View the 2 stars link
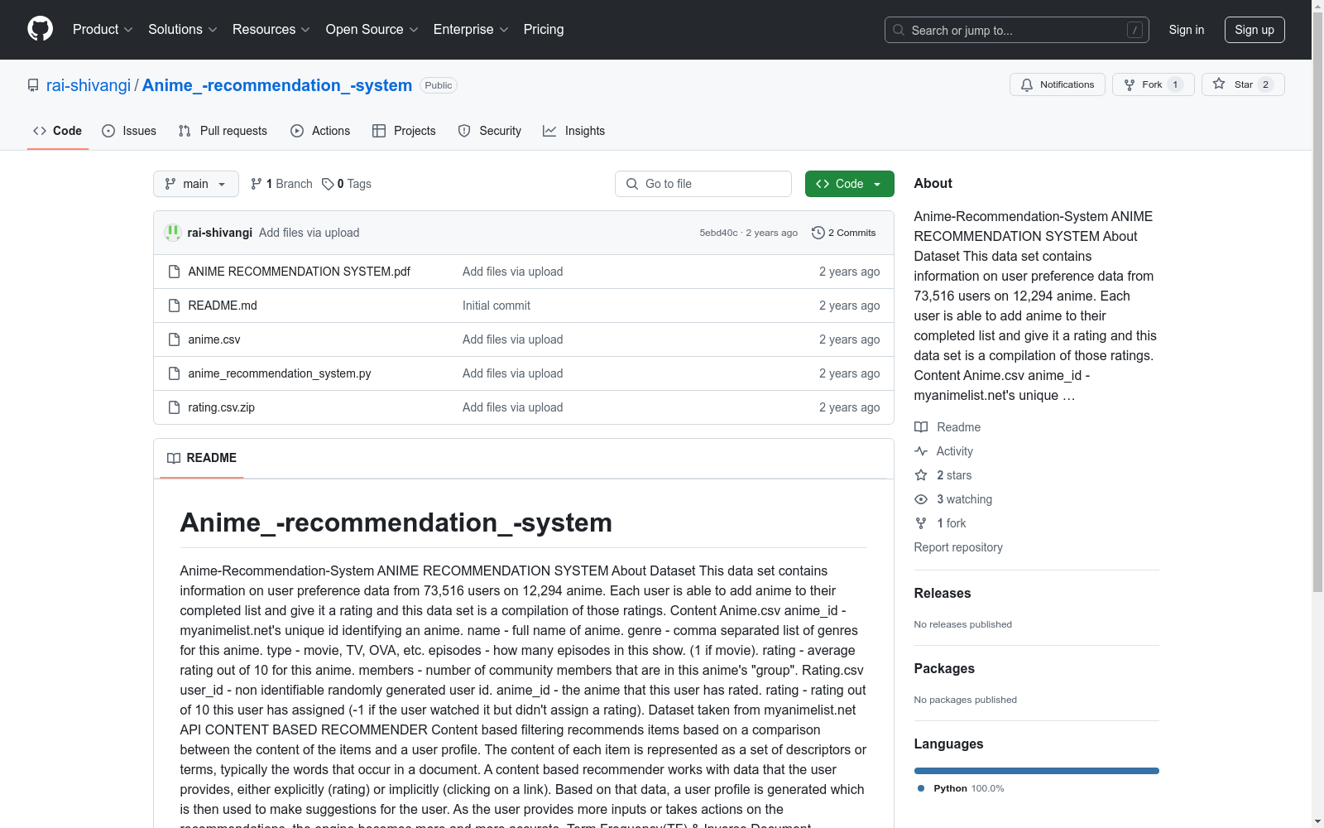1324x828 pixels. point(954,475)
